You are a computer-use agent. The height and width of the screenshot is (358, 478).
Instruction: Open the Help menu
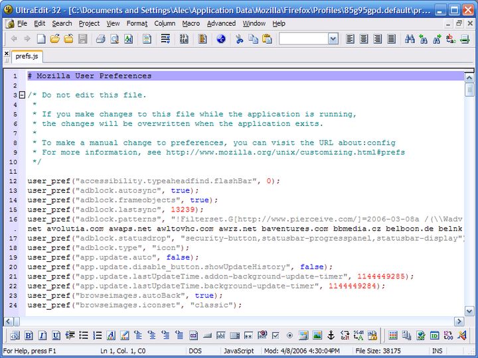click(279, 23)
